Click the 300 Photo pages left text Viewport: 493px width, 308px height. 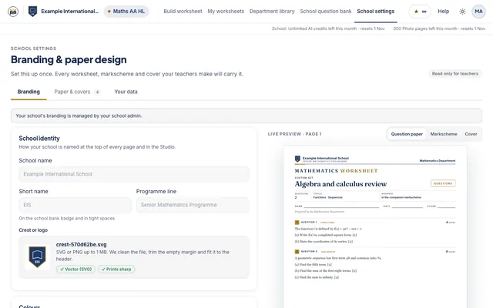tap(439, 28)
